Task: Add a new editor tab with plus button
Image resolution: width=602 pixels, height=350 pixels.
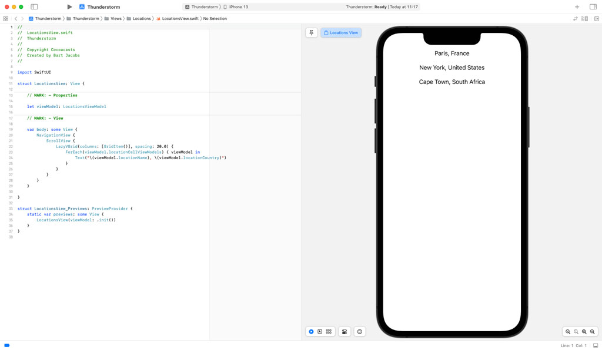Action: click(577, 6)
